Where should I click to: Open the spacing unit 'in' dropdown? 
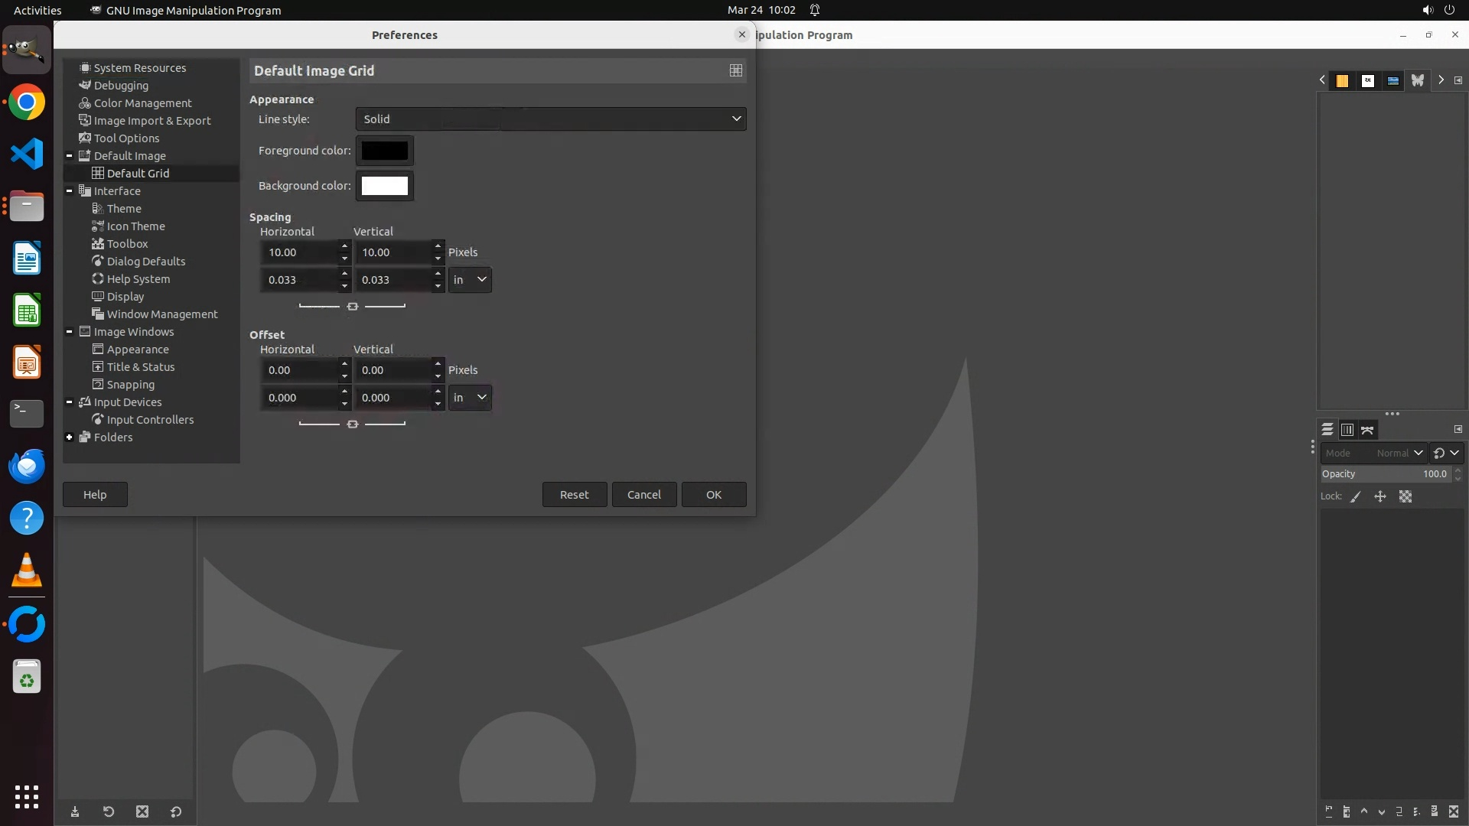(470, 280)
